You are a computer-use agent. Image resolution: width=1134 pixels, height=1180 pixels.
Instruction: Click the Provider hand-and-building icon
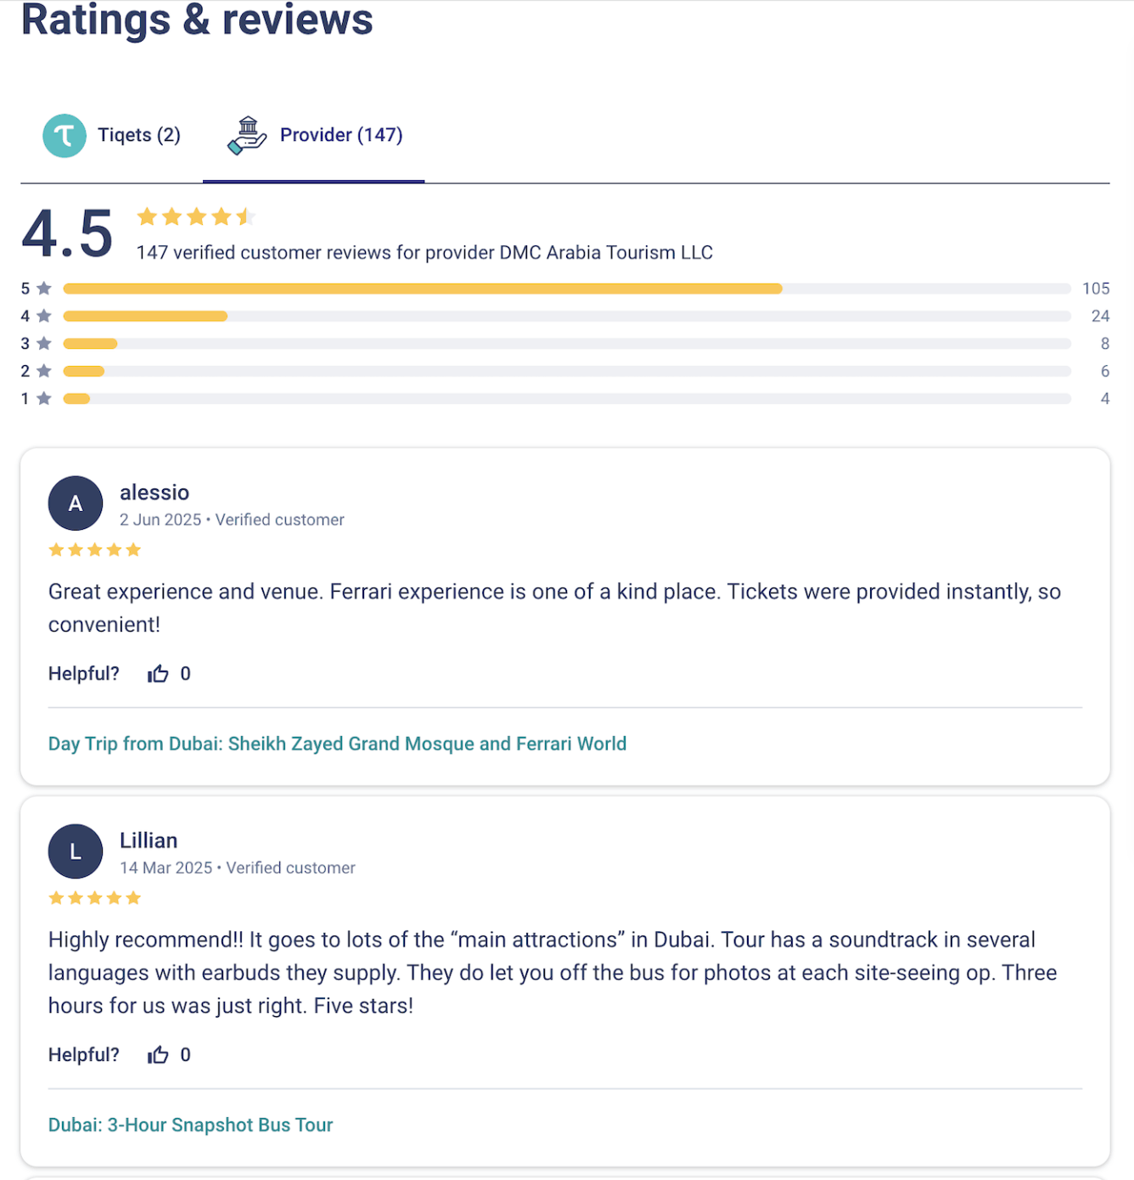[247, 136]
